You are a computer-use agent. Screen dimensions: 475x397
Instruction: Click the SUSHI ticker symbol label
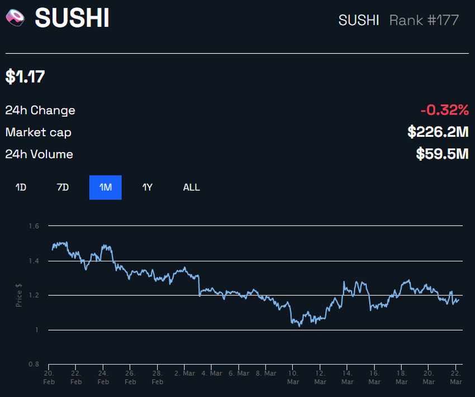click(359, 20)
